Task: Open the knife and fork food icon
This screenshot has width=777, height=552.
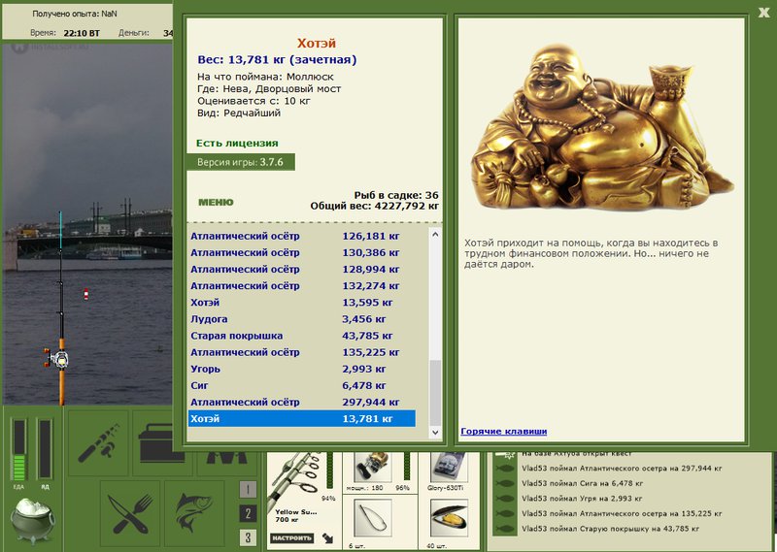Action: tap(130, 513)
